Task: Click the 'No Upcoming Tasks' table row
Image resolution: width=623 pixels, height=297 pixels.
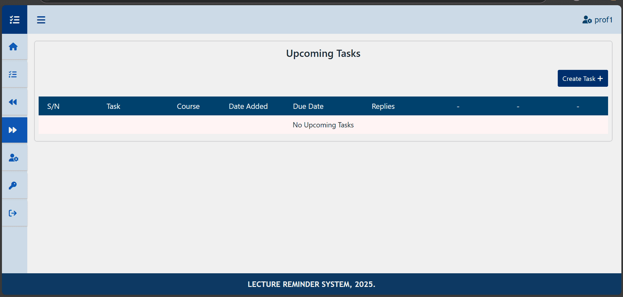Action: (x=323, y=125)
